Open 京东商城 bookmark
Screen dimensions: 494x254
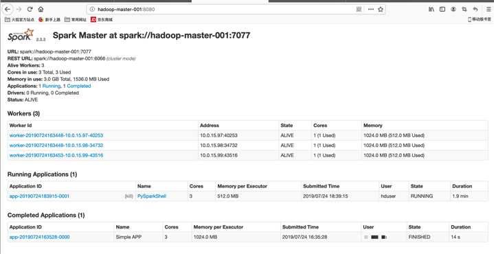point(102,19)
